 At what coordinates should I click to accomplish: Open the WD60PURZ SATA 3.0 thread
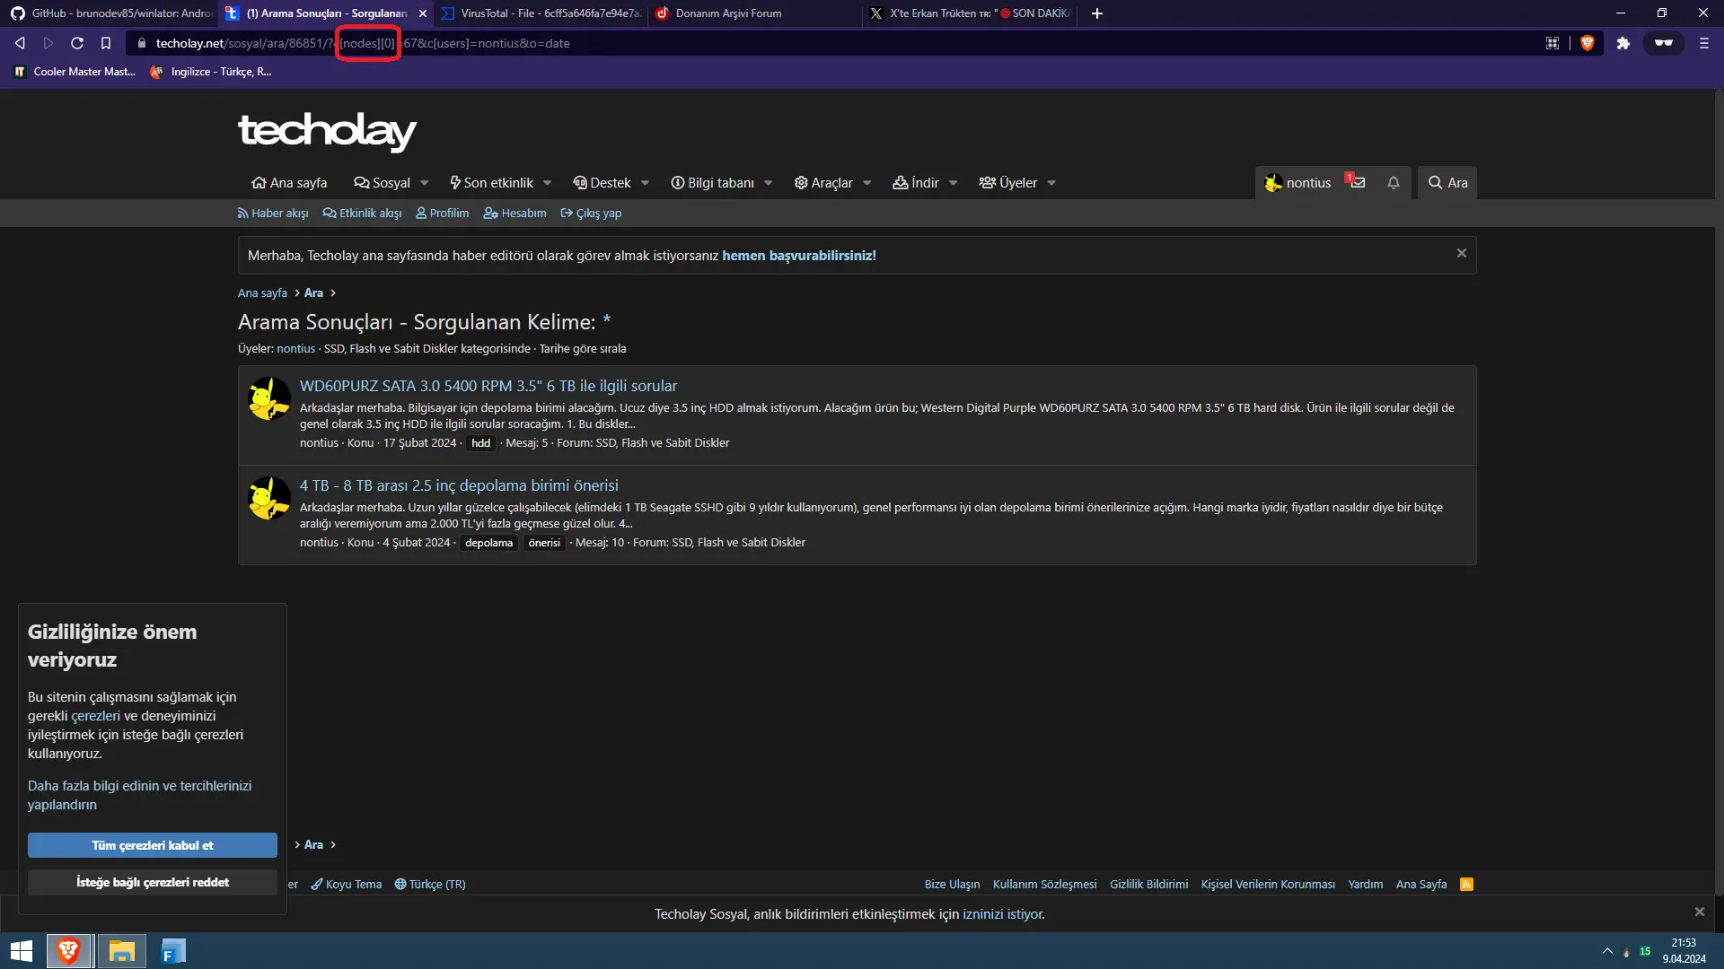488,386
